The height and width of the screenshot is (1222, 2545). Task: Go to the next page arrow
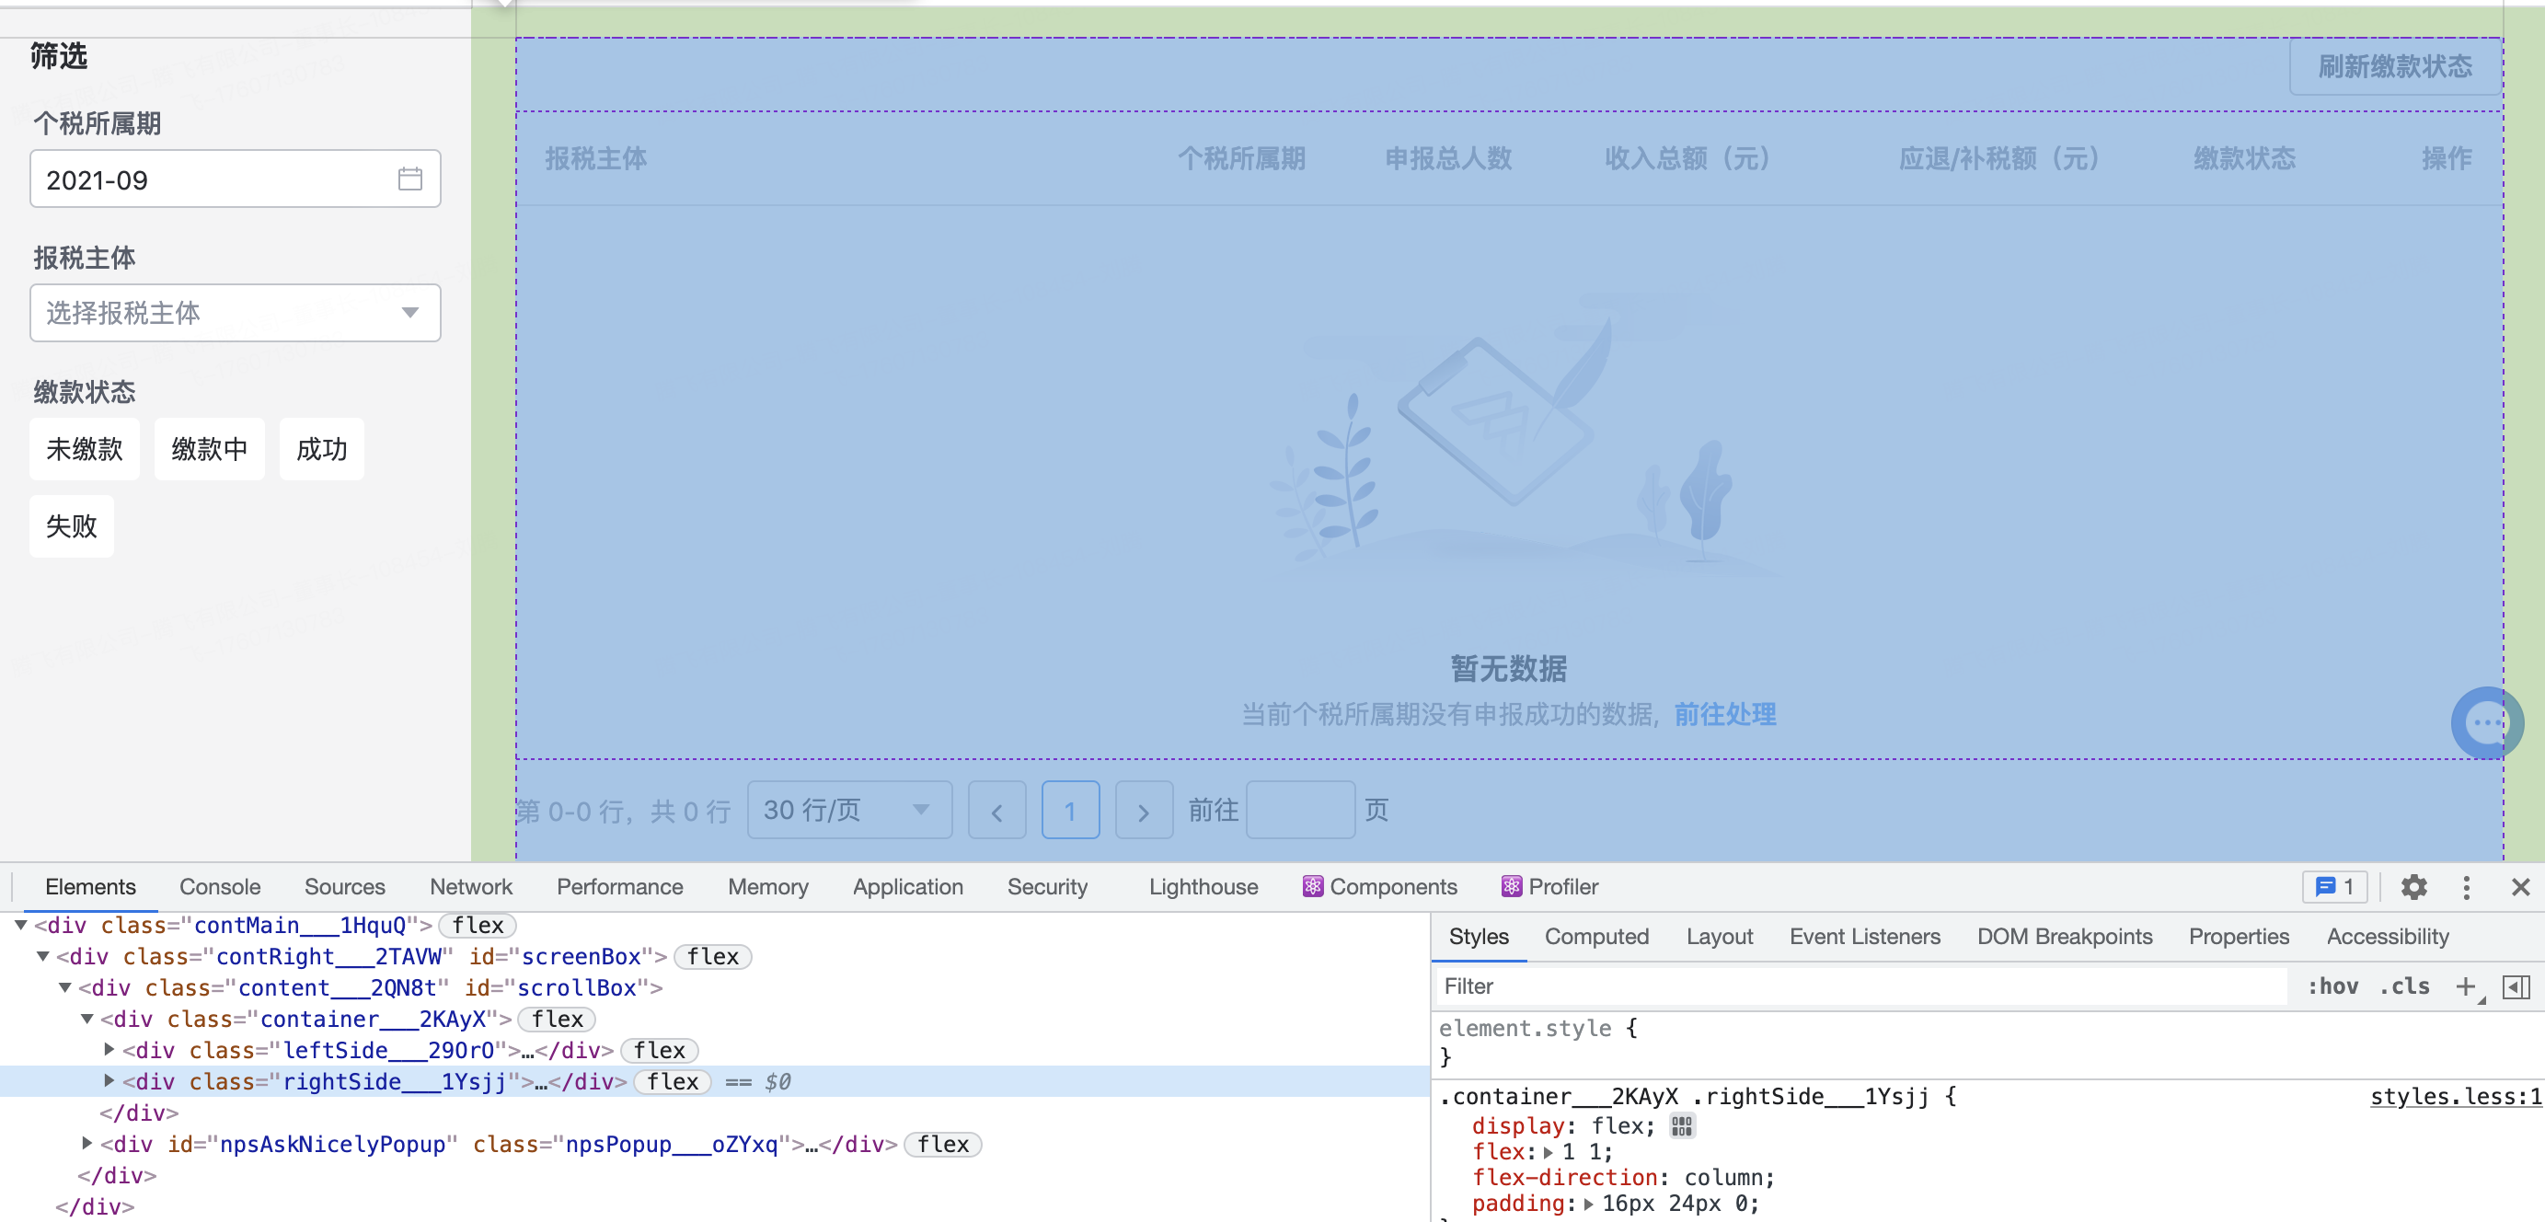pos(1143,810)
